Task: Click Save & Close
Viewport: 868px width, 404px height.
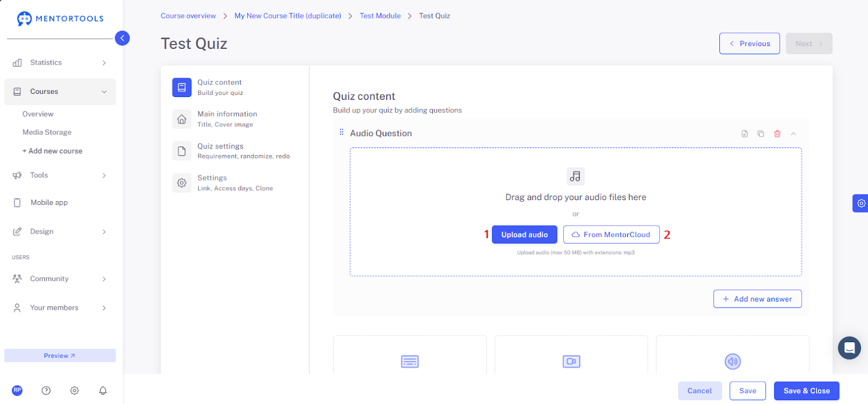Action: point(807,391)
